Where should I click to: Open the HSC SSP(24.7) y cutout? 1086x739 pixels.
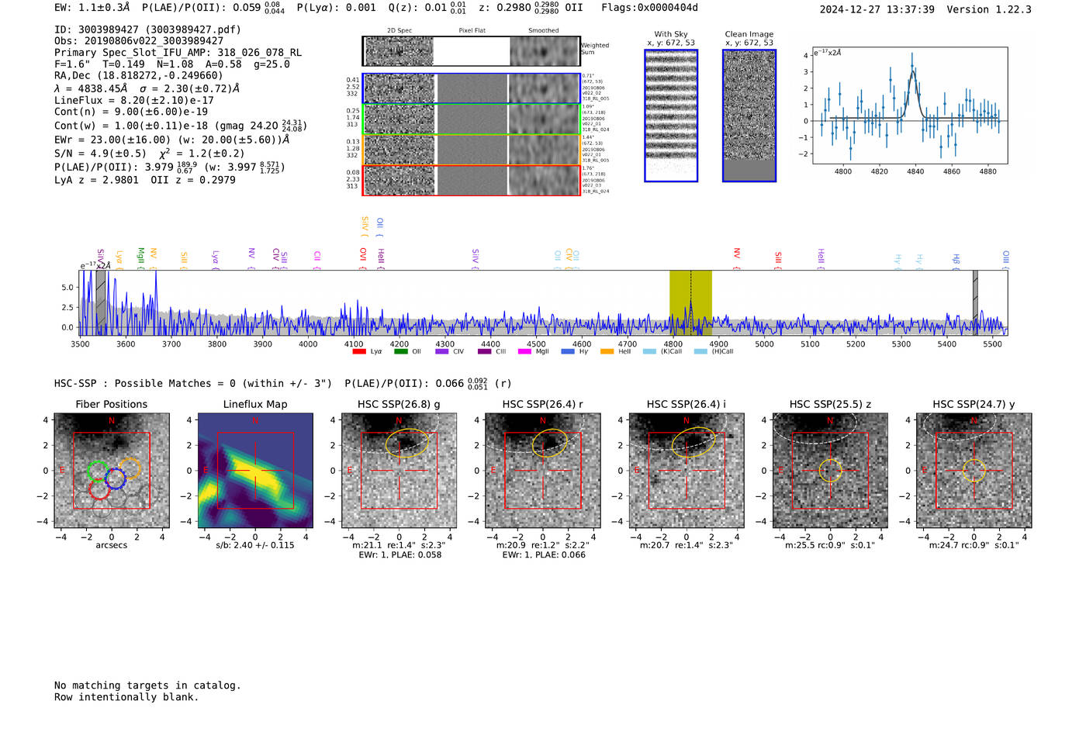[974, 471]
